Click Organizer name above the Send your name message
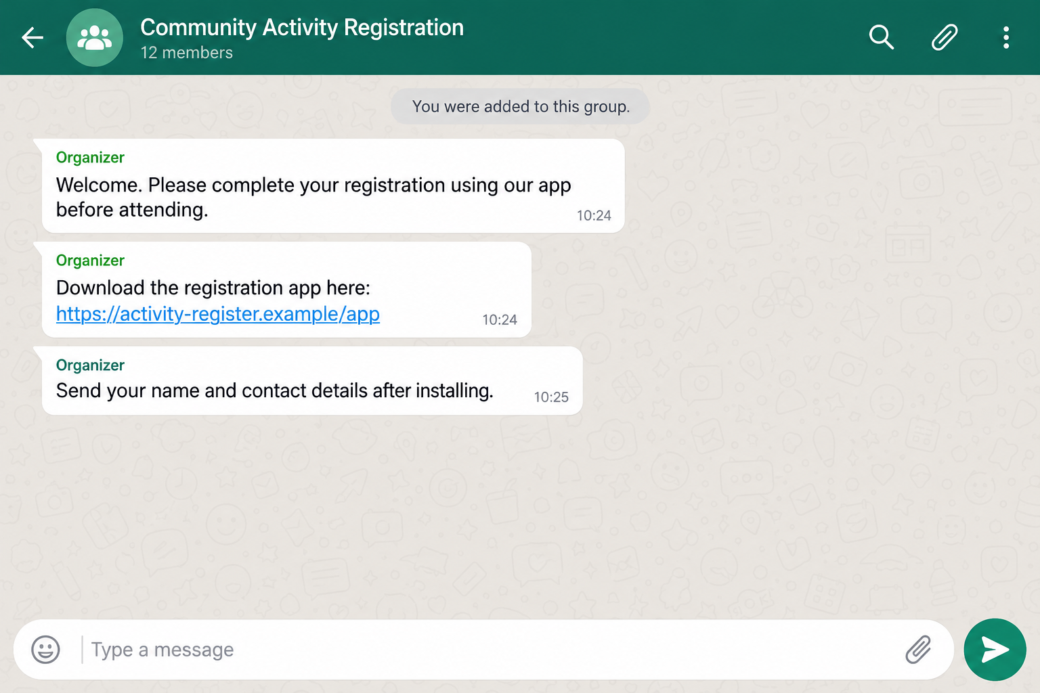The image size is (1040, 693). (x=91, y=365)
